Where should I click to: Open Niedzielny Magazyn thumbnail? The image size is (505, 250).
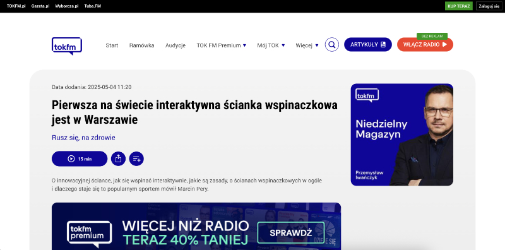point(402,134)
